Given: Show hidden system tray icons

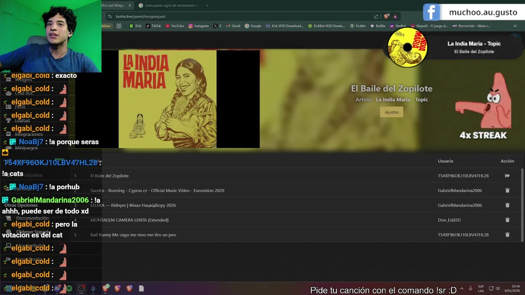Looking at the screenshot, I should [x=462, y=288].
